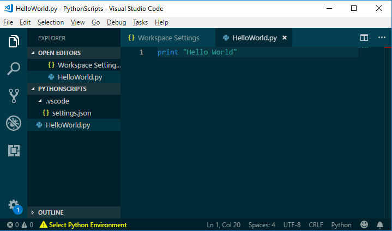Click the feedback smiley icon

[x=364, y=224]
